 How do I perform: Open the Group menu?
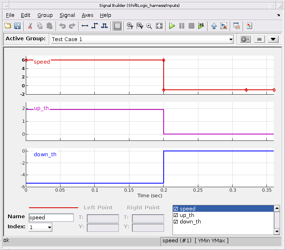(45, 15)
